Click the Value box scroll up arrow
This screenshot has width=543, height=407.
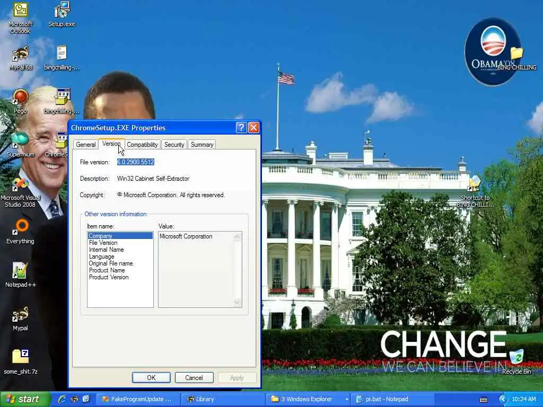[237, 236]
